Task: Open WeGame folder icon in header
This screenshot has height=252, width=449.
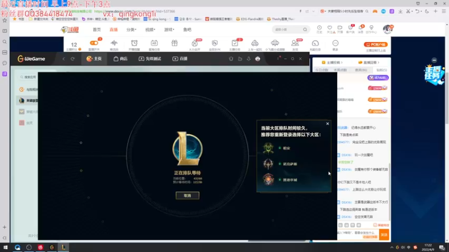Action: (x=240, y=59)
